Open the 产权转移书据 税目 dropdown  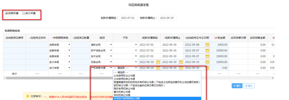(x=101, y=68)
